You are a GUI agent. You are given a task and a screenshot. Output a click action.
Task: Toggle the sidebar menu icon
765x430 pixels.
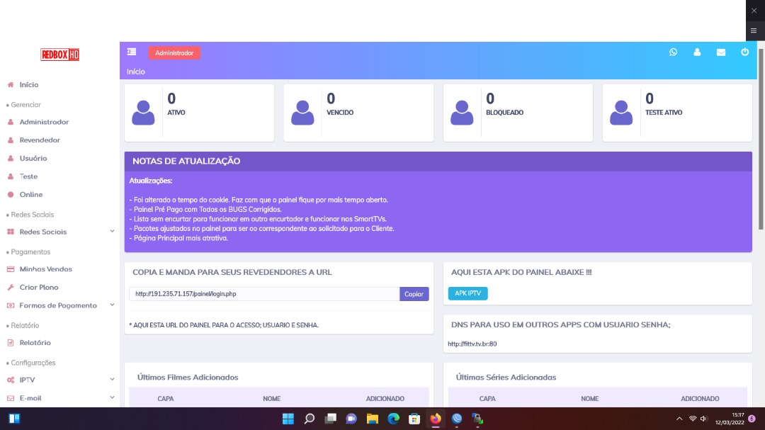132,52
